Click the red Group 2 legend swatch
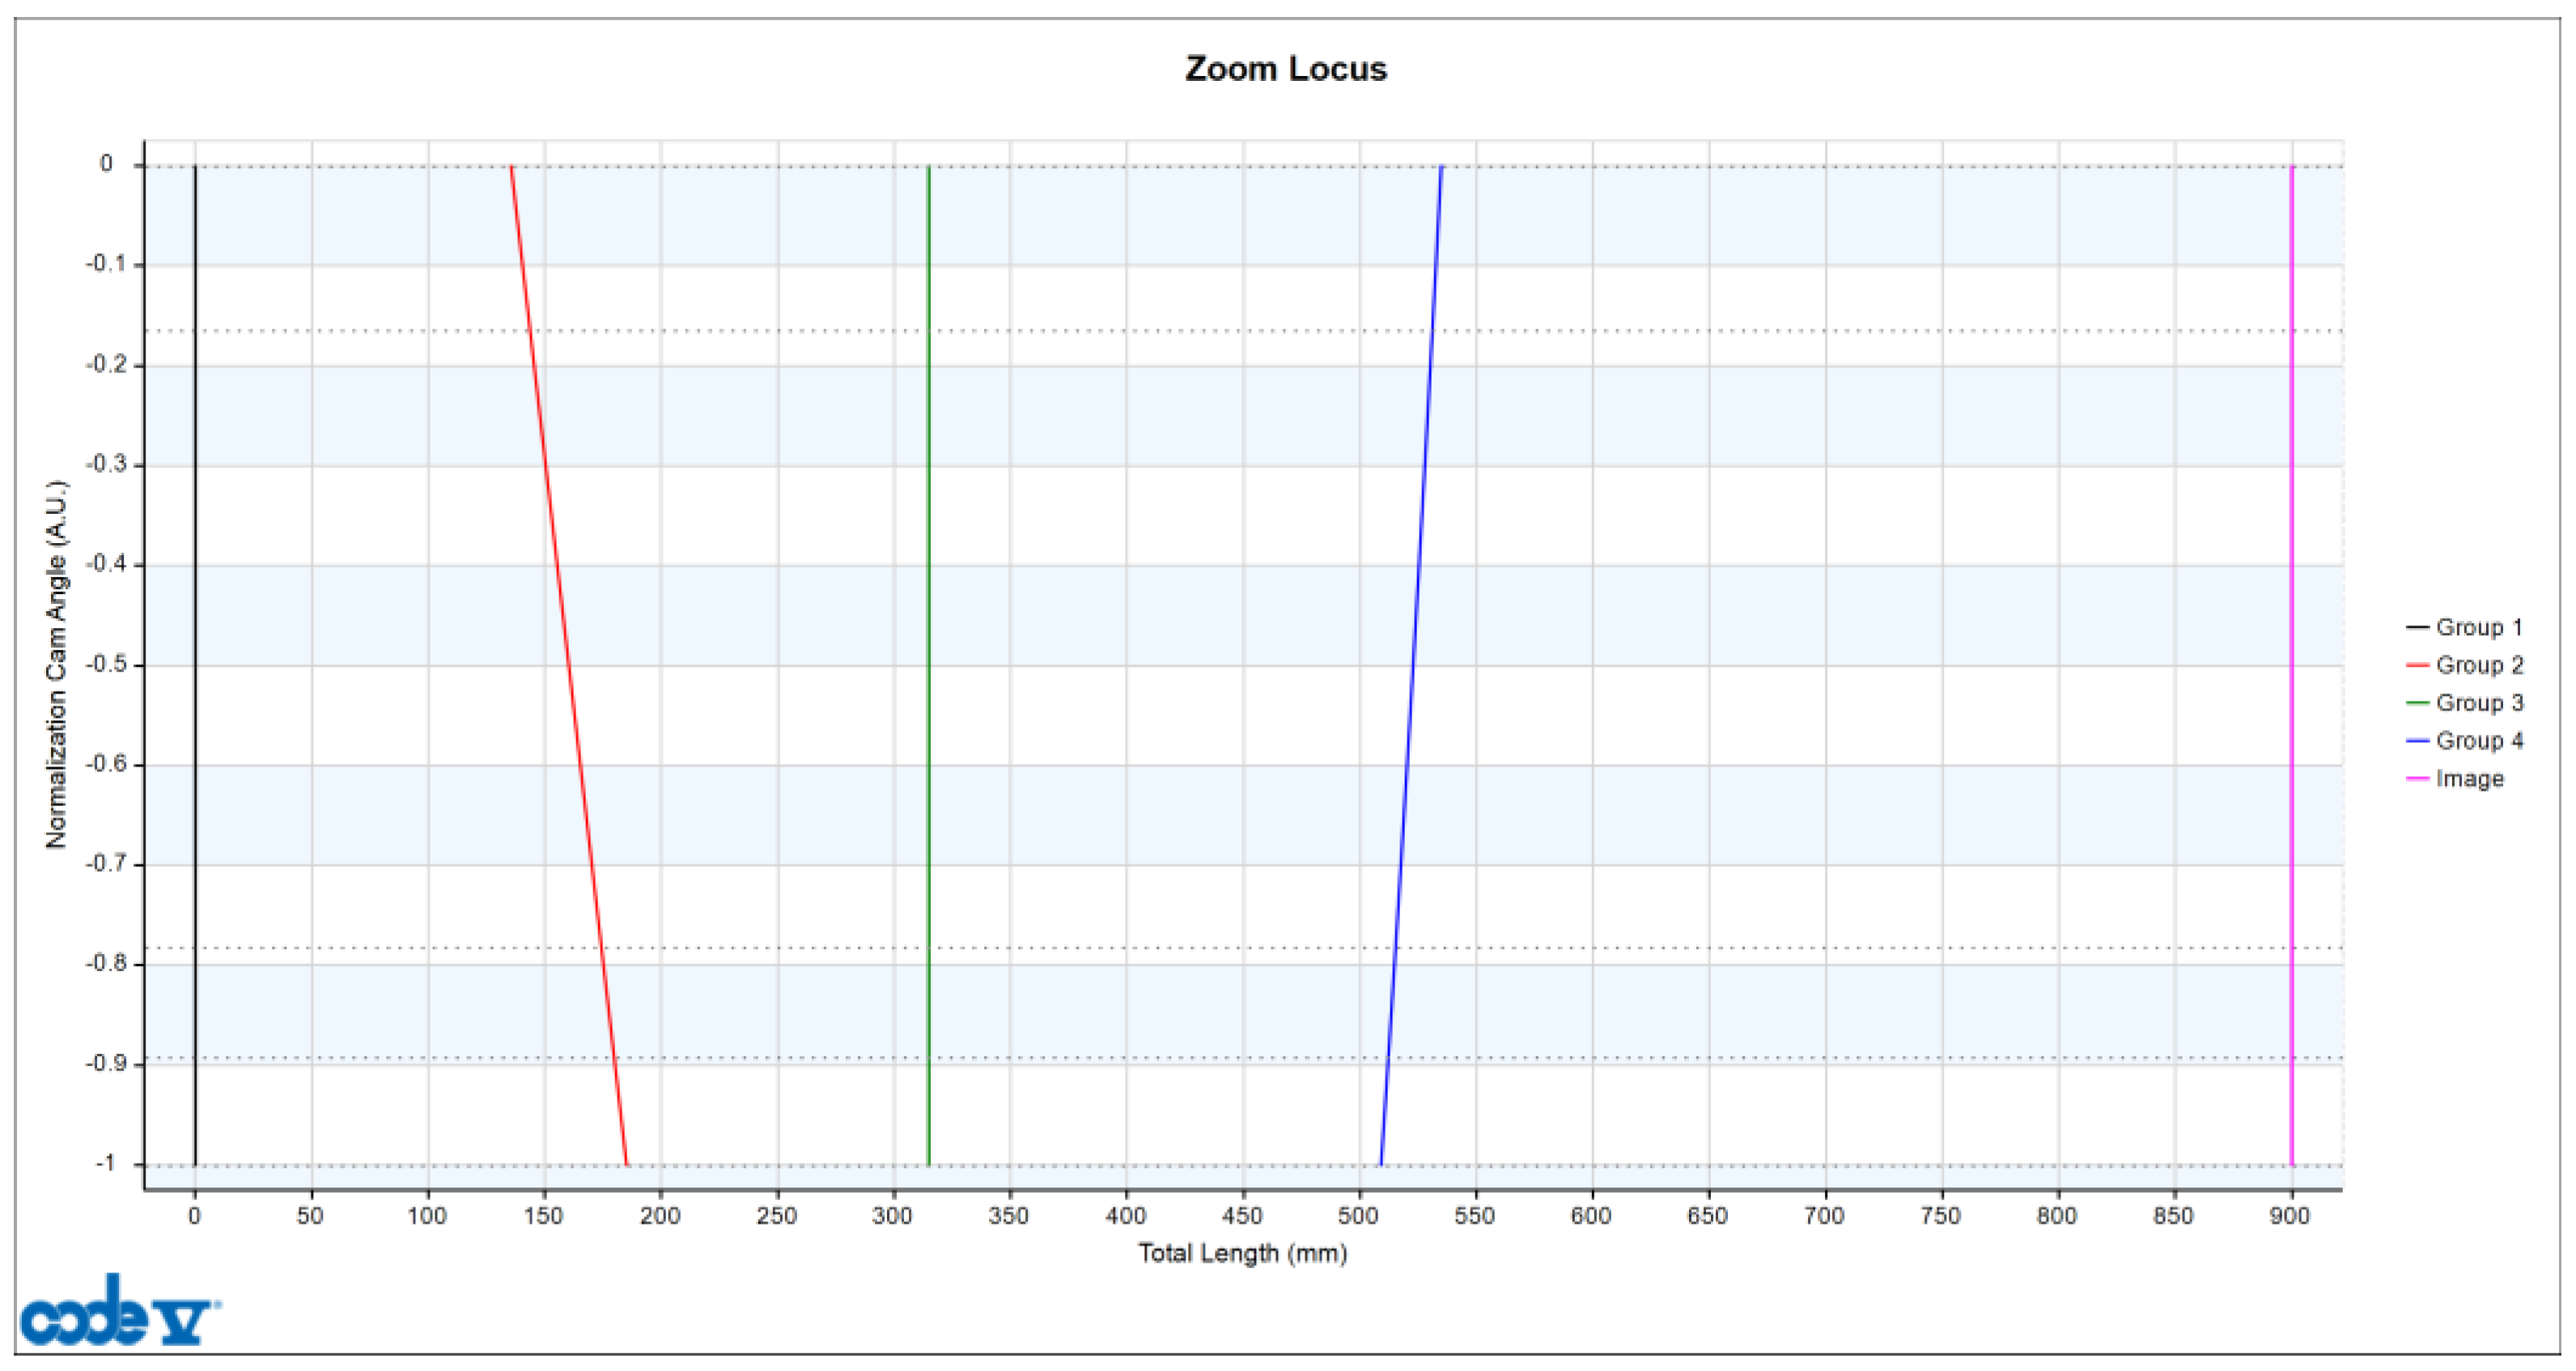Image resolution: width=2576 pixels, height=1371 pixels. pos(2417,665)
